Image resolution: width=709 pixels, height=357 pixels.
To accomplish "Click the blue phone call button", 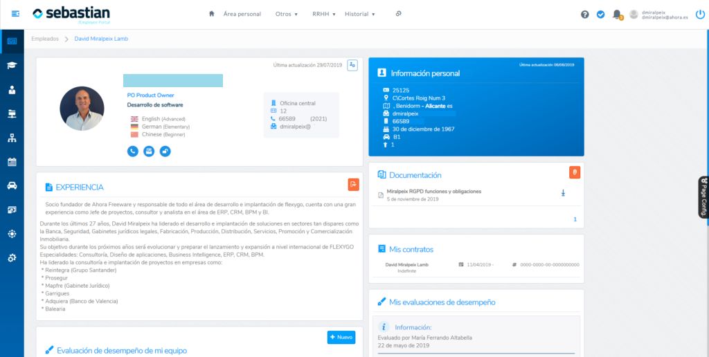I will tap(132, 152).
